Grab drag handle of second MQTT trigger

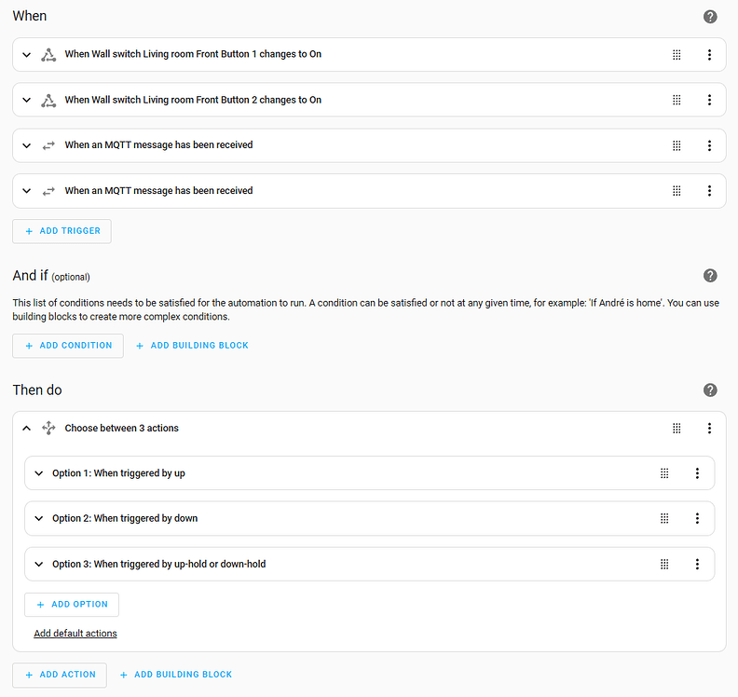(676, 191)
